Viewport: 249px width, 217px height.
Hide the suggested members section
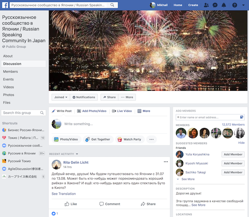click(x=241, y=143)
